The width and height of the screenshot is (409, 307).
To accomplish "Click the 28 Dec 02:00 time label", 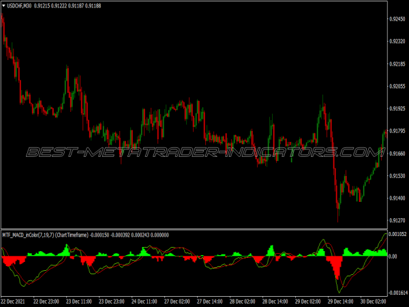I will click(242, 302).
